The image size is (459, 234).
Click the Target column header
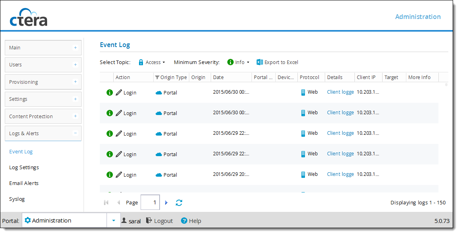pos(394,77)
